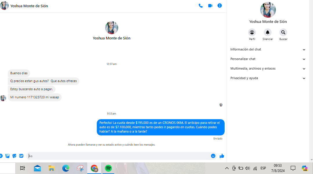This screenshot has height=174, width=313.
Task: Click the 9:53 am timestamp
Action: [x=112, y=114]
